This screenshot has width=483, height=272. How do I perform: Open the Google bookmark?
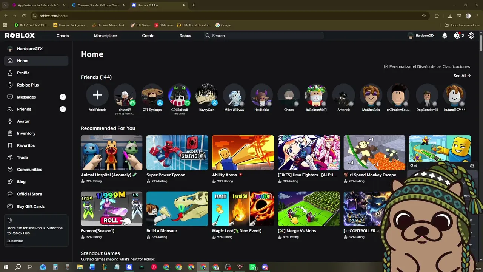pos(223,25)
